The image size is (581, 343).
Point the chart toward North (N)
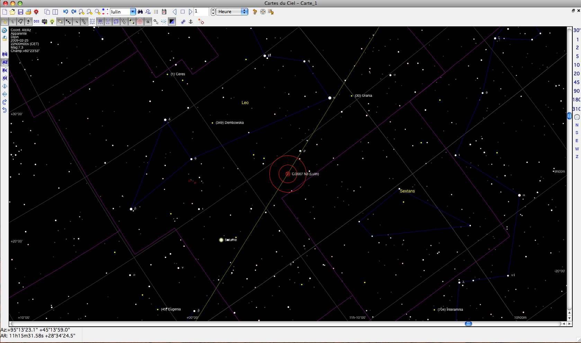tap(577, 125)
